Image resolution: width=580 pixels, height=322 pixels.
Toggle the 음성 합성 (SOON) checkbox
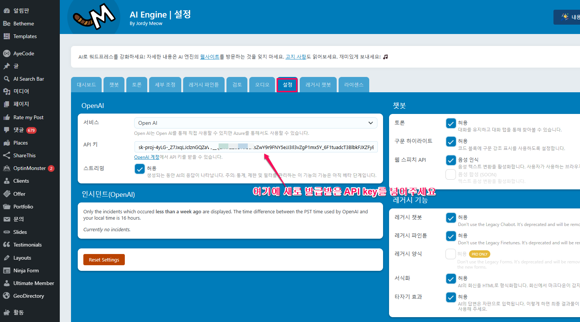click(x=451, y=174)
